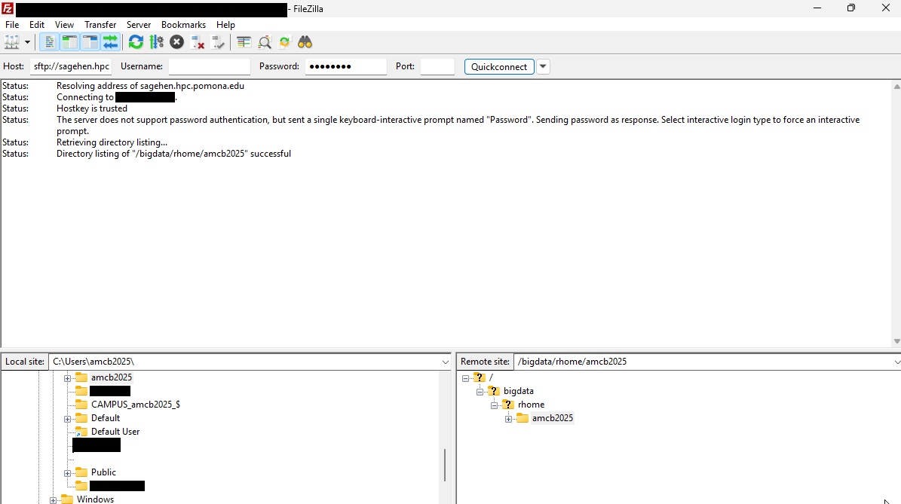Toggle processing of the transfer queue
This screenshot has width=901, height=504.
coord(156,42)
